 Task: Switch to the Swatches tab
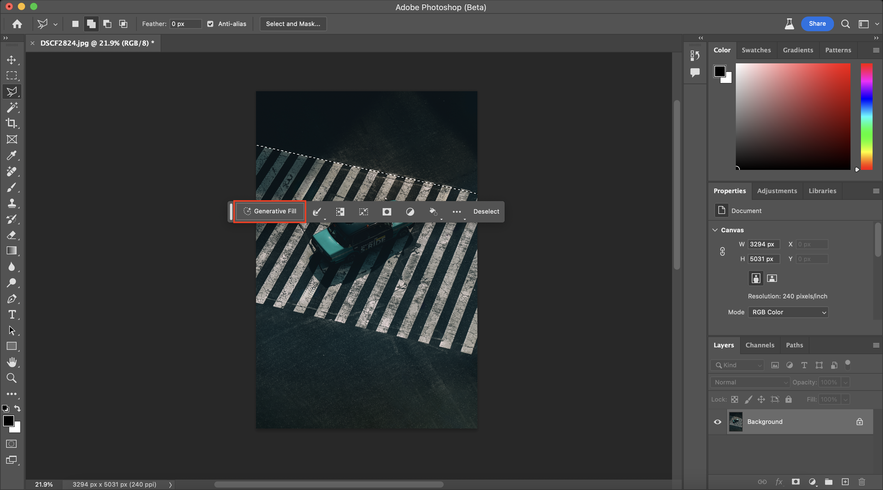[x=756, y=50]
